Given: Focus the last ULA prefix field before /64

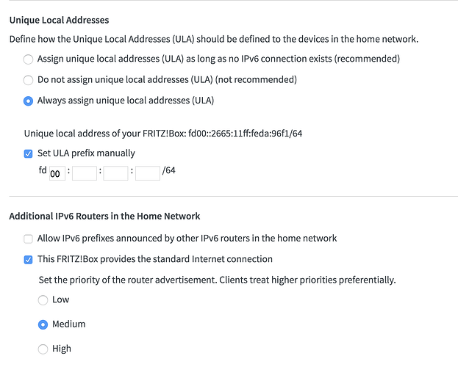Looking at the screenshot, I should [x=148, y=173].
